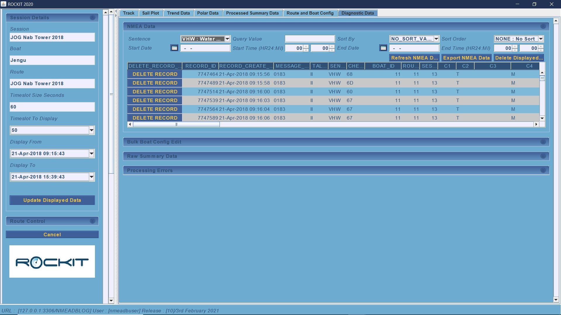Delete record 7747539
Screen dimensions: 561x315
point(155,100)
